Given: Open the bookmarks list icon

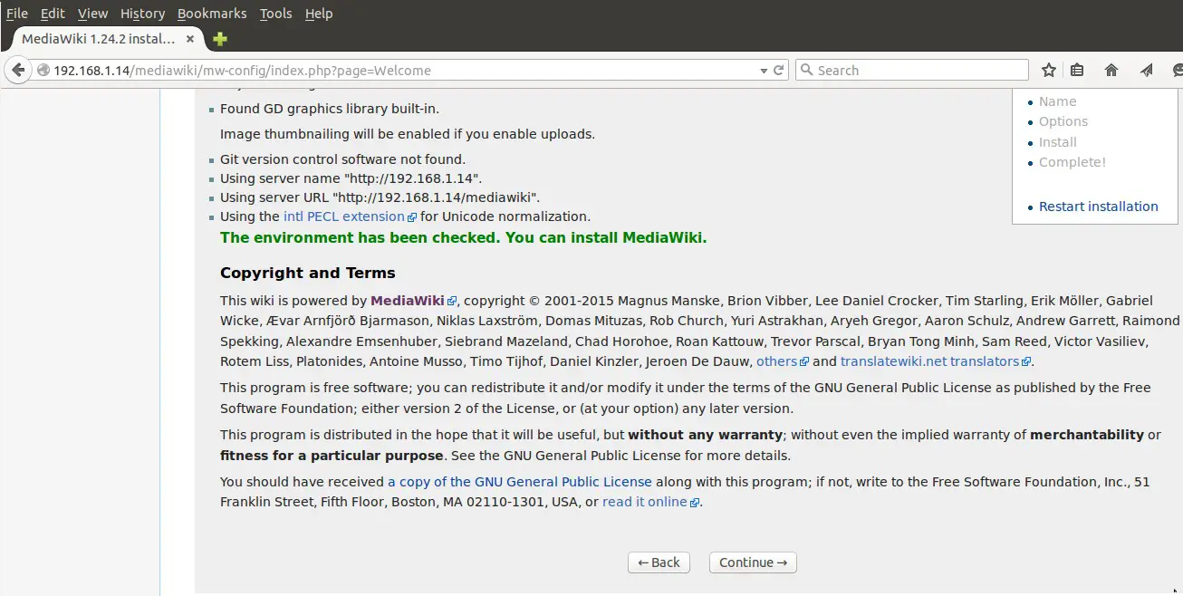Looking at the screenshot, I should [x=1077, y=70].
